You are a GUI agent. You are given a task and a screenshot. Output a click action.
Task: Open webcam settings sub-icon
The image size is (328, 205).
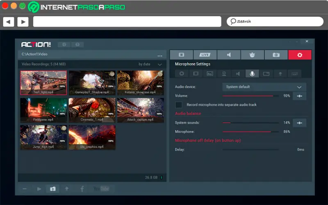[x=224, y=74]
